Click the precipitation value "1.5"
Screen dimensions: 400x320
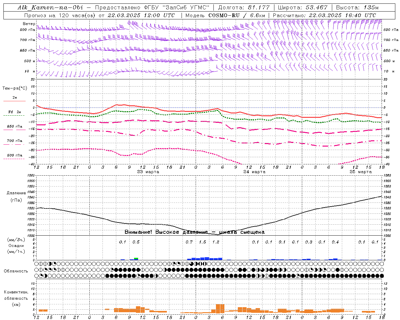click(202, 242)
